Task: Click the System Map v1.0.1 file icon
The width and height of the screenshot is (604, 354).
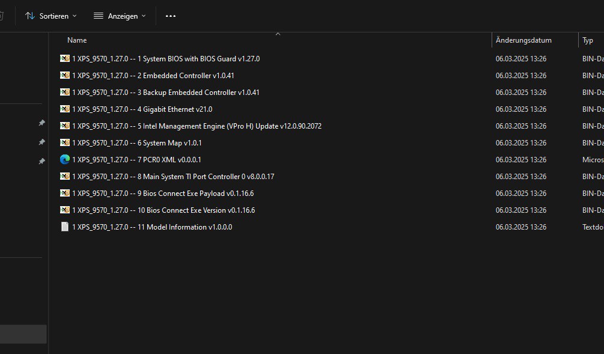Action: 65,143
